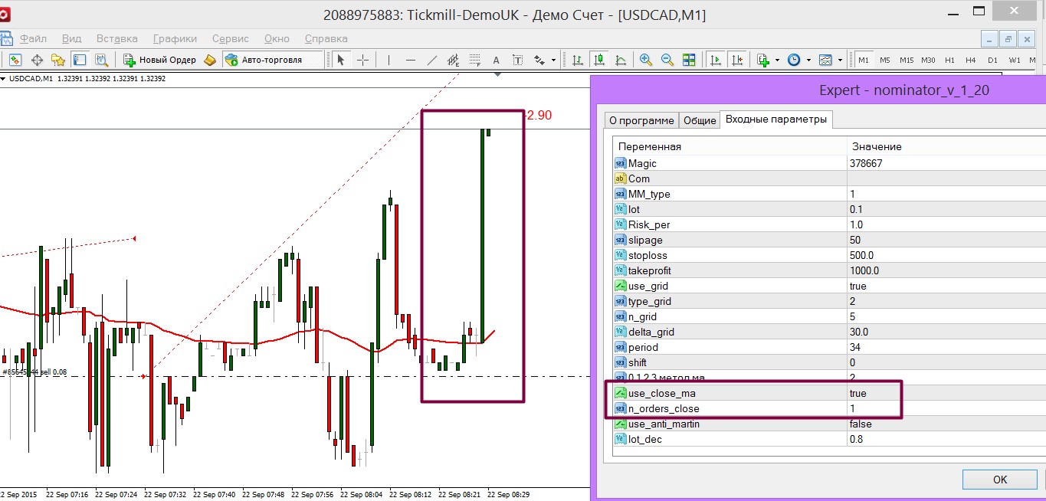Draw a vertical line tool
This screenshot has width=1046, height=501.
[x=389, y=60]
